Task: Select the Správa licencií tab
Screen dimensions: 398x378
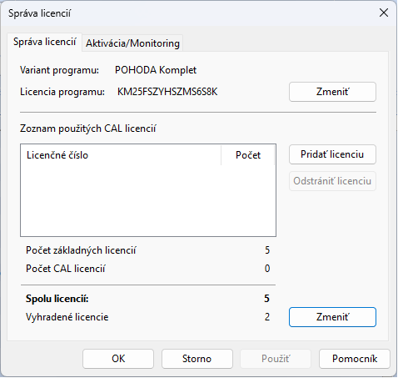Action: click(x=45, y=42)
